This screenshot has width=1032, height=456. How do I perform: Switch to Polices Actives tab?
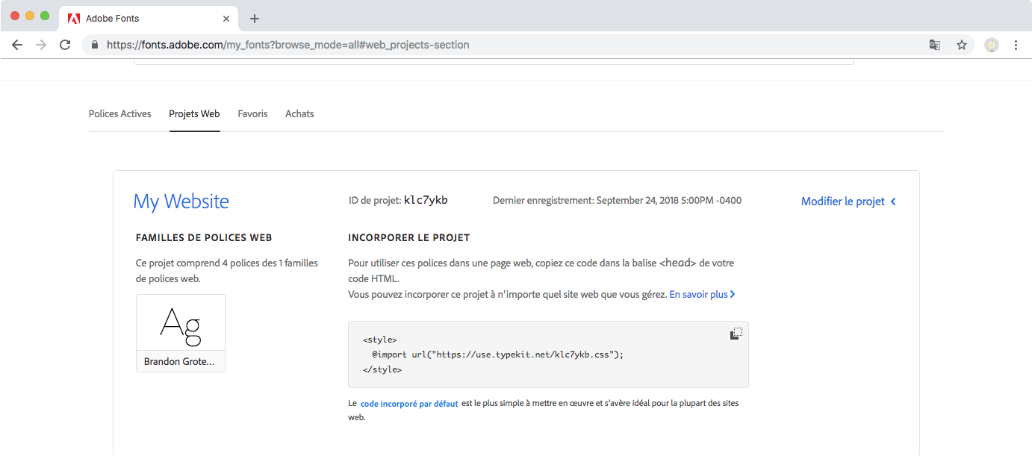[119, 114]
